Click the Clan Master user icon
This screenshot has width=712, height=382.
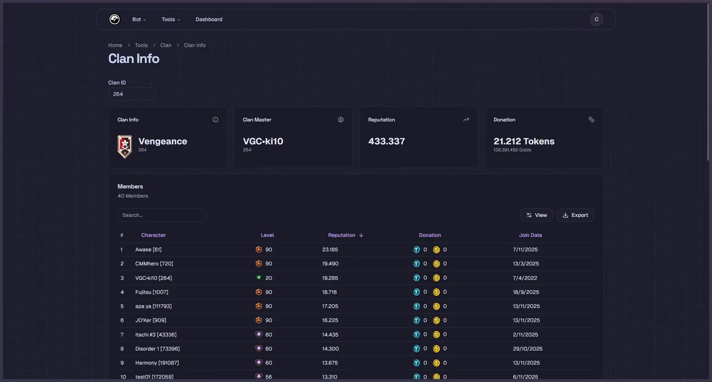click(341, 119)
